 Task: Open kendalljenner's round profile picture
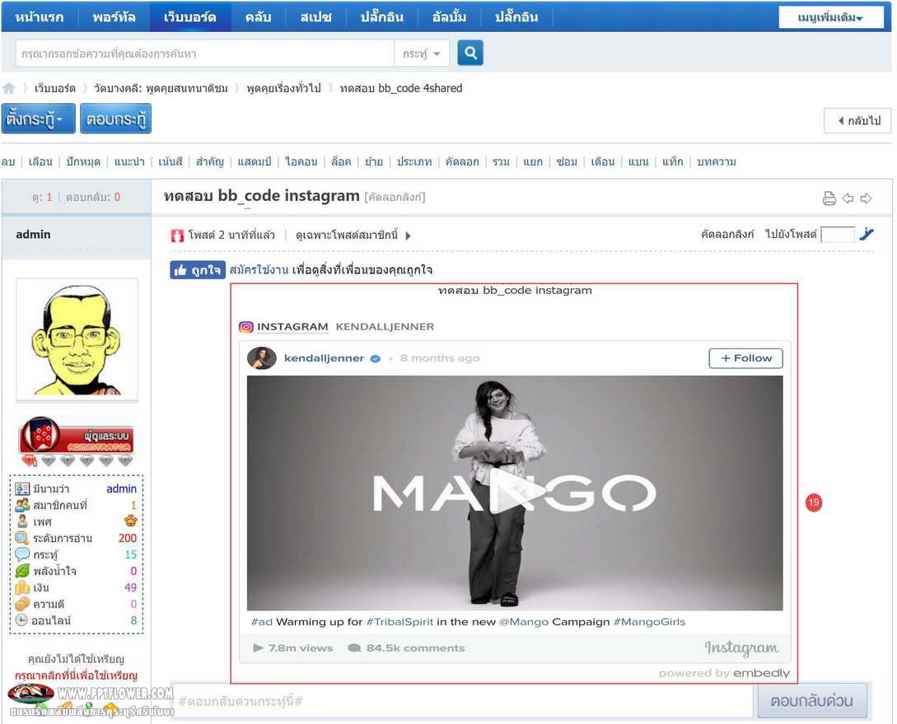[262, 358]
